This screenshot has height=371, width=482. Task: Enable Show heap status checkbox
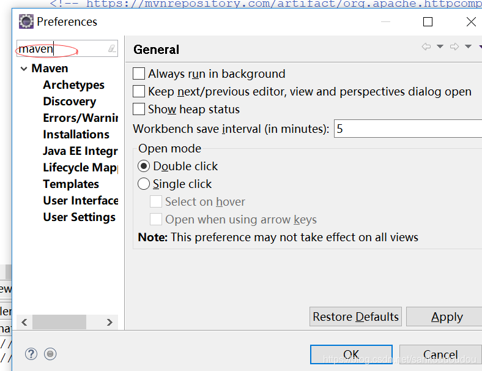click(x=139, y=109)
